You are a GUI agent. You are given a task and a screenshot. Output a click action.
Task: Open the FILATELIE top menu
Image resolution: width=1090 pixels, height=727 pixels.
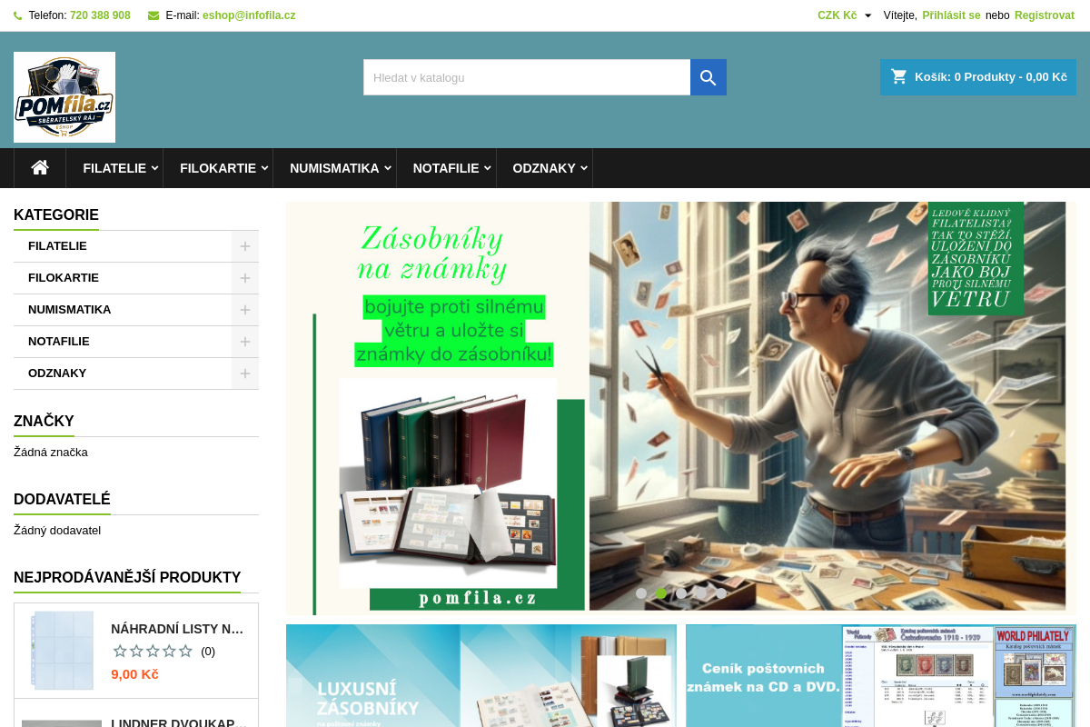click(x=114, y=168)
